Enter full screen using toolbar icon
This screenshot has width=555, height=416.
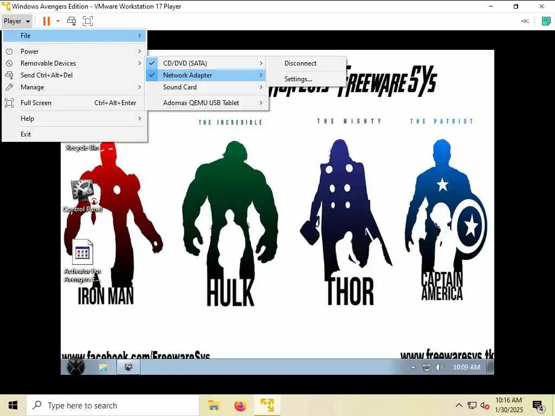pos(87,21)
